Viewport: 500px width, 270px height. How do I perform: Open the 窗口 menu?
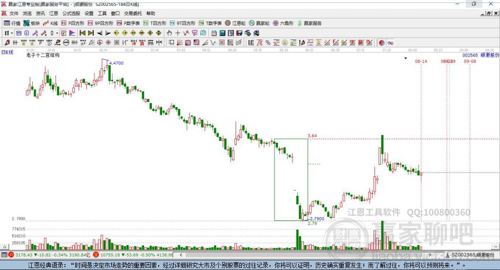pos(115,13)
